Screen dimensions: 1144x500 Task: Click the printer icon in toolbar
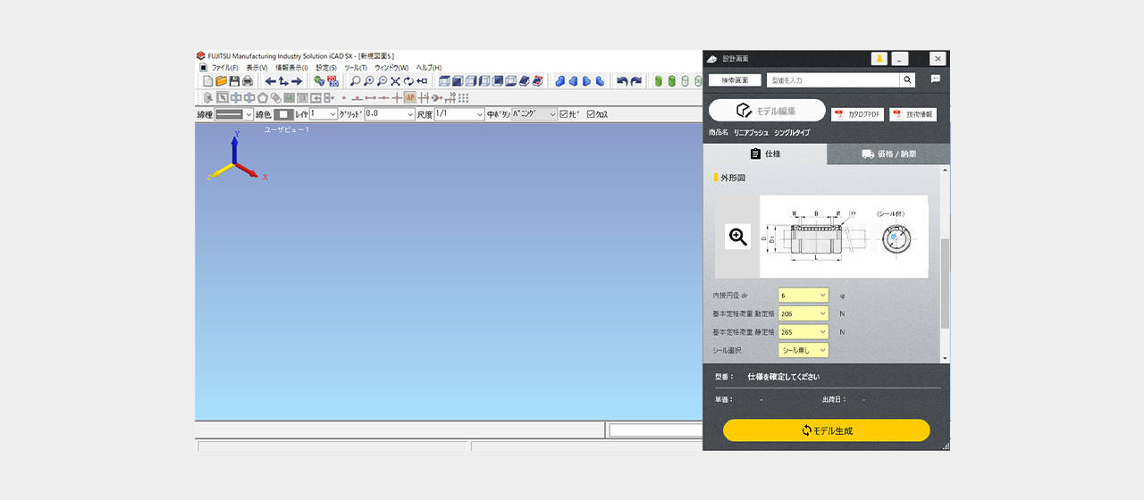247,81
